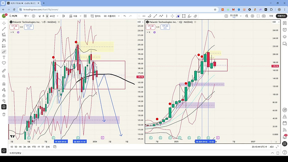Select the path zigzag favorite tool
Viewport: 288px width, 162px height.
coord(161,16)
